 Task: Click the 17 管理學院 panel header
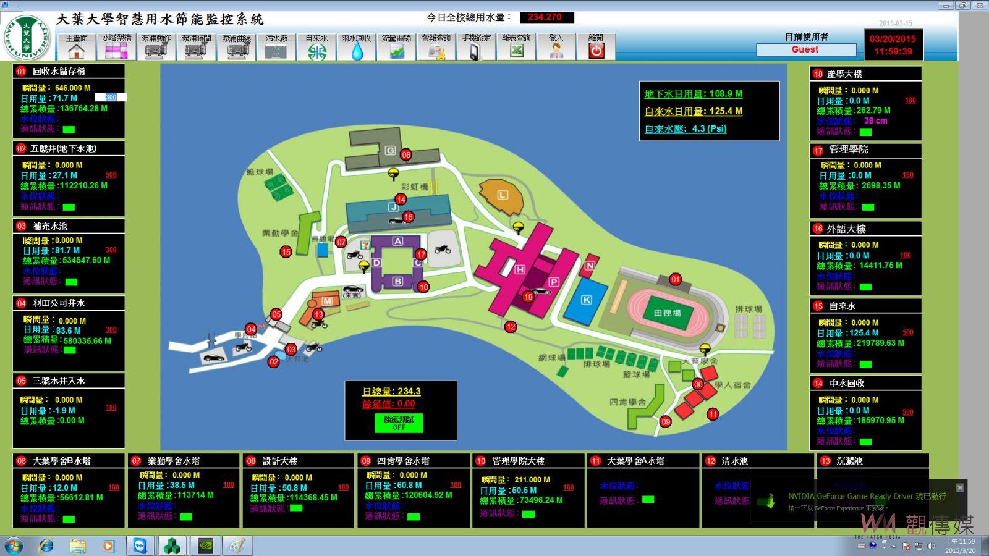(x=865, y=150)
